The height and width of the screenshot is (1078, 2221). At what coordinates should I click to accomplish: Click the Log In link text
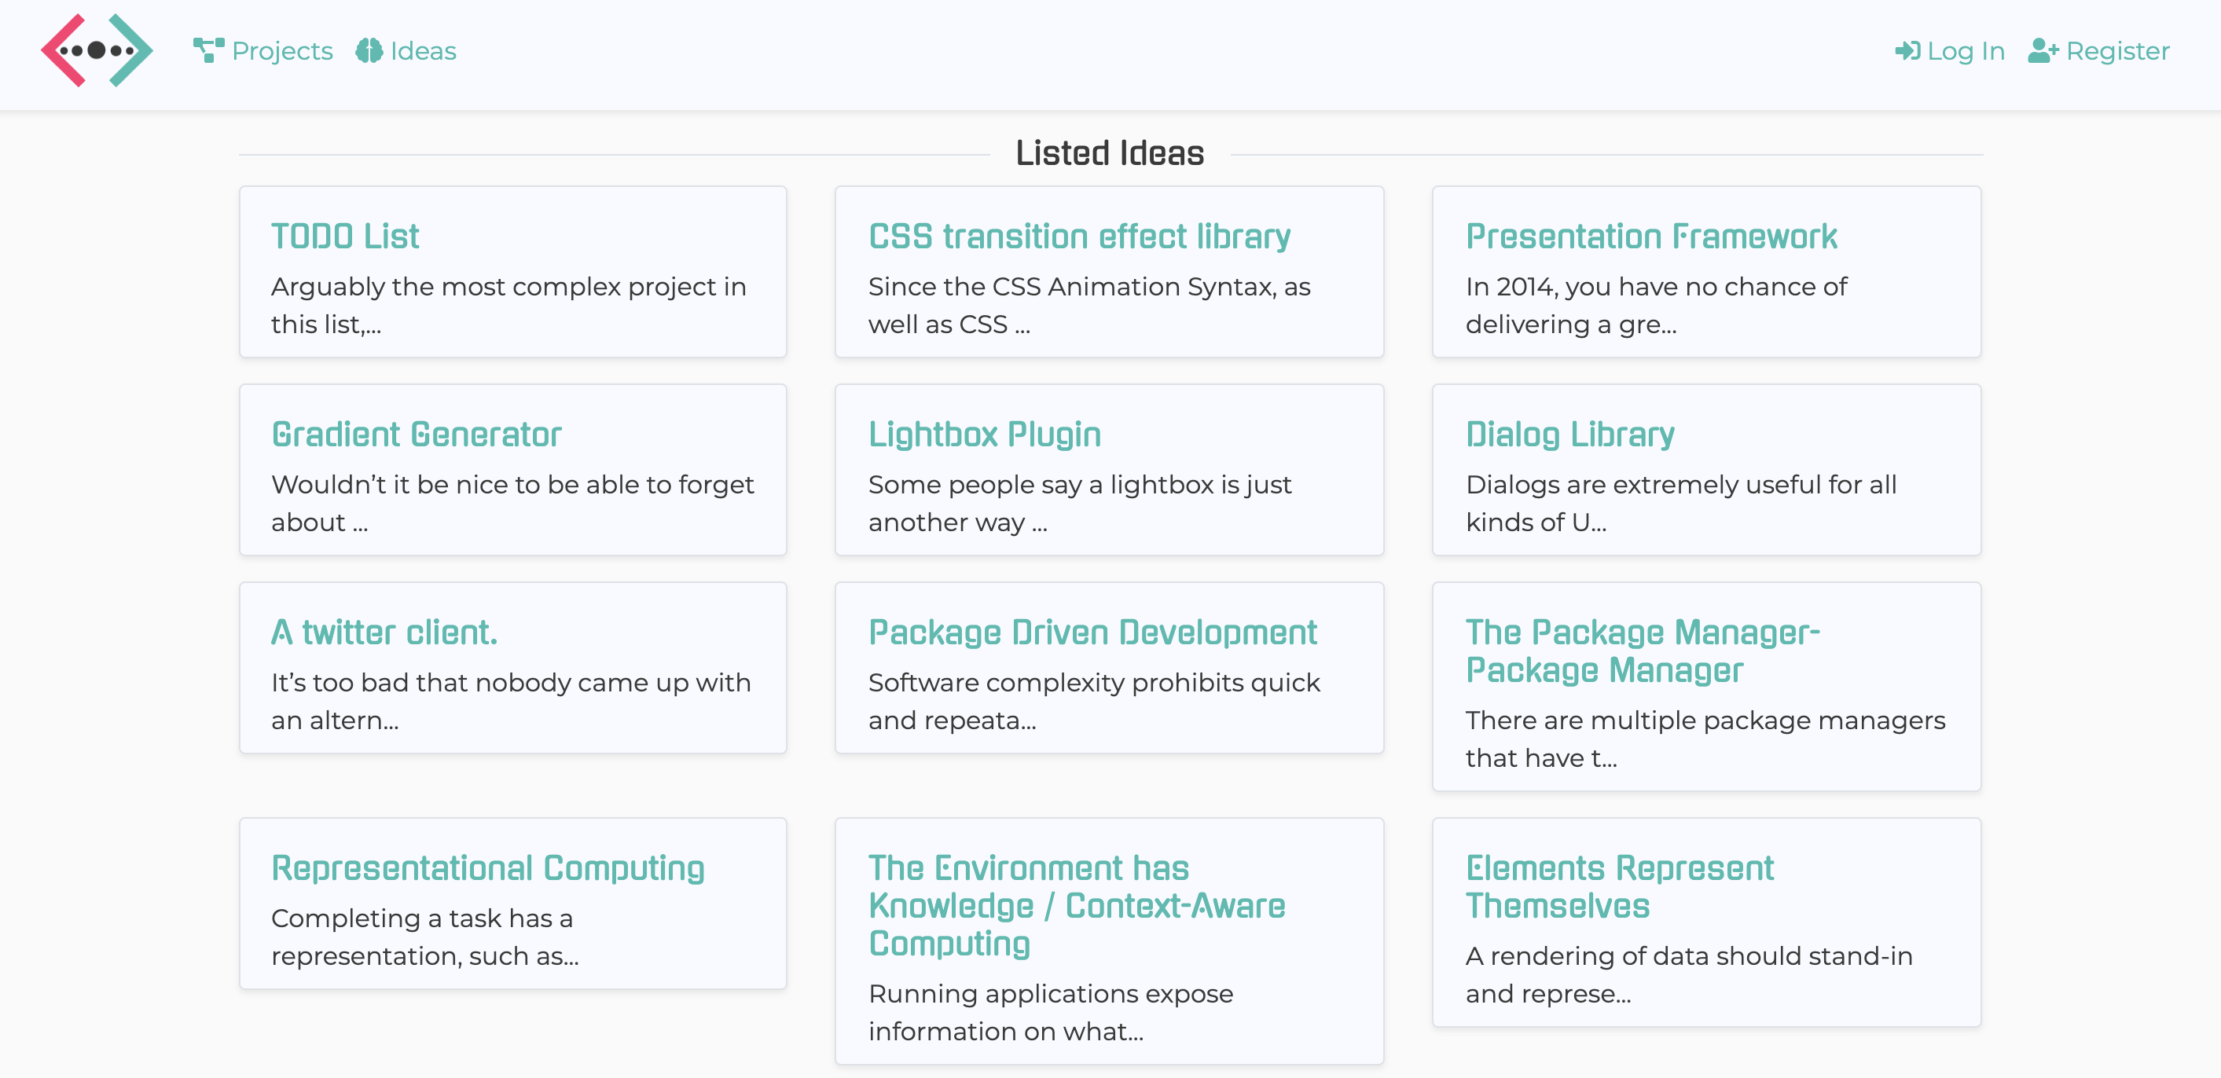tap(1965, 51)
